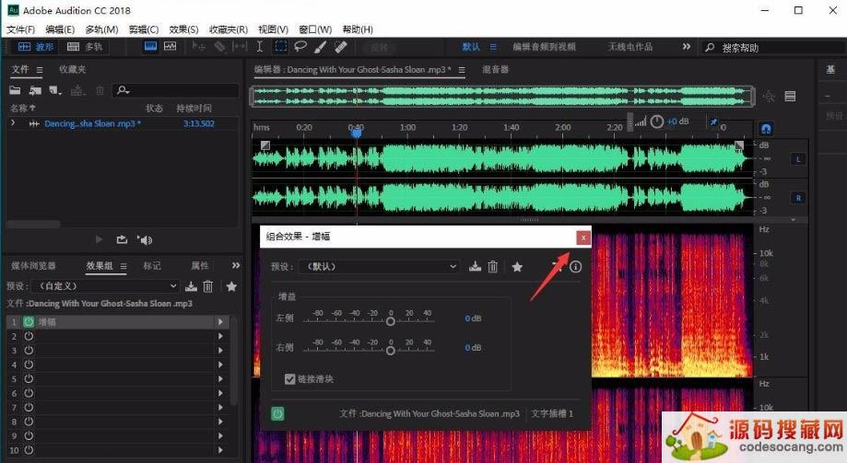
Task: Expand the Dancing...sha Sloan.mp3 file entry
Action: click(x=13, y=123)
